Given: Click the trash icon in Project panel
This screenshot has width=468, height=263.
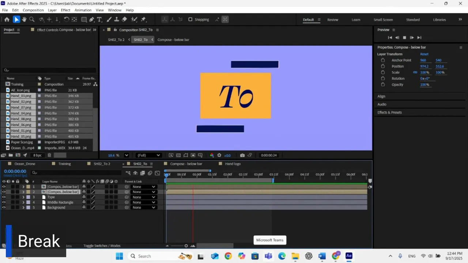Looking at the screenshot, I should click(x=49, y=155).
